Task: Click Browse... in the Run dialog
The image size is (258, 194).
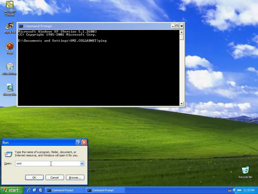Action: [75, 178]
